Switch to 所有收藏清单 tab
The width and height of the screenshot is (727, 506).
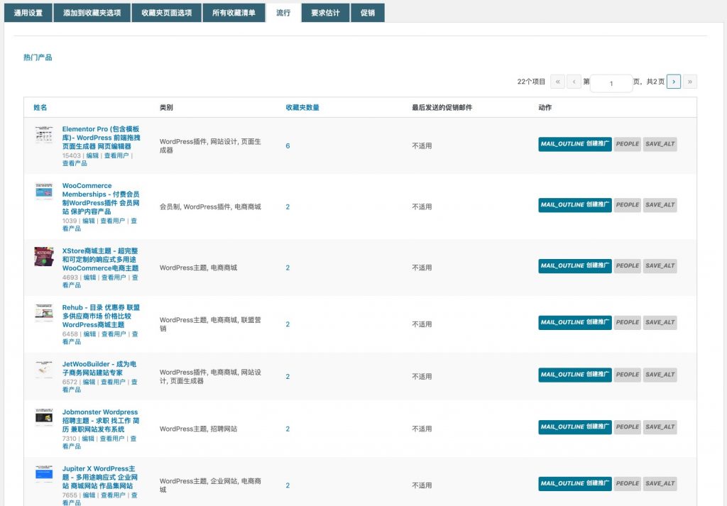click(x=234, y=13)
